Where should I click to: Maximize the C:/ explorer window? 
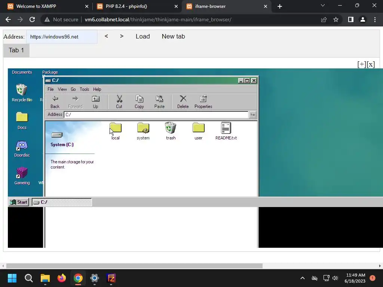tap(247, 81)
